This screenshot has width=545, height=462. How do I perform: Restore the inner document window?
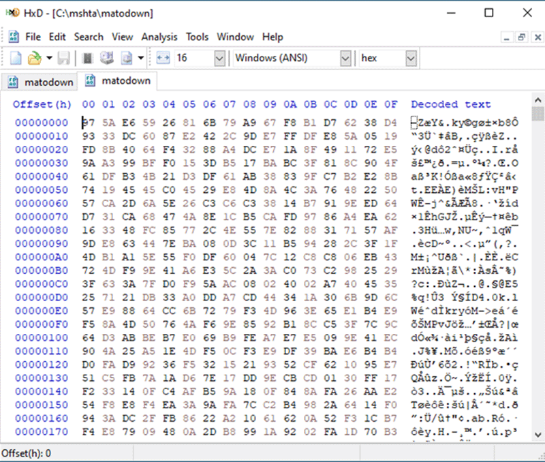(522, 37)
